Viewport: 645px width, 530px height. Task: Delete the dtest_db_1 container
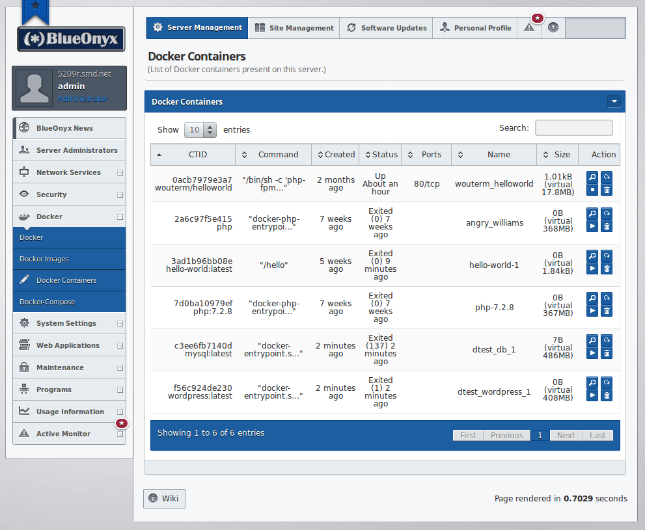coord(607,353)
